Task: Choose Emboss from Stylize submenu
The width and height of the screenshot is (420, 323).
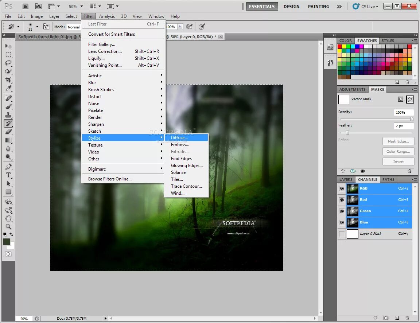Action: [x=186, y=145]
